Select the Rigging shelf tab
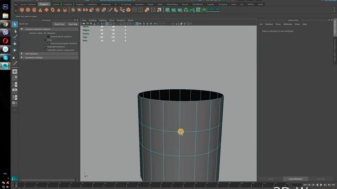This screenshot has height=189, width=337. 80,4
